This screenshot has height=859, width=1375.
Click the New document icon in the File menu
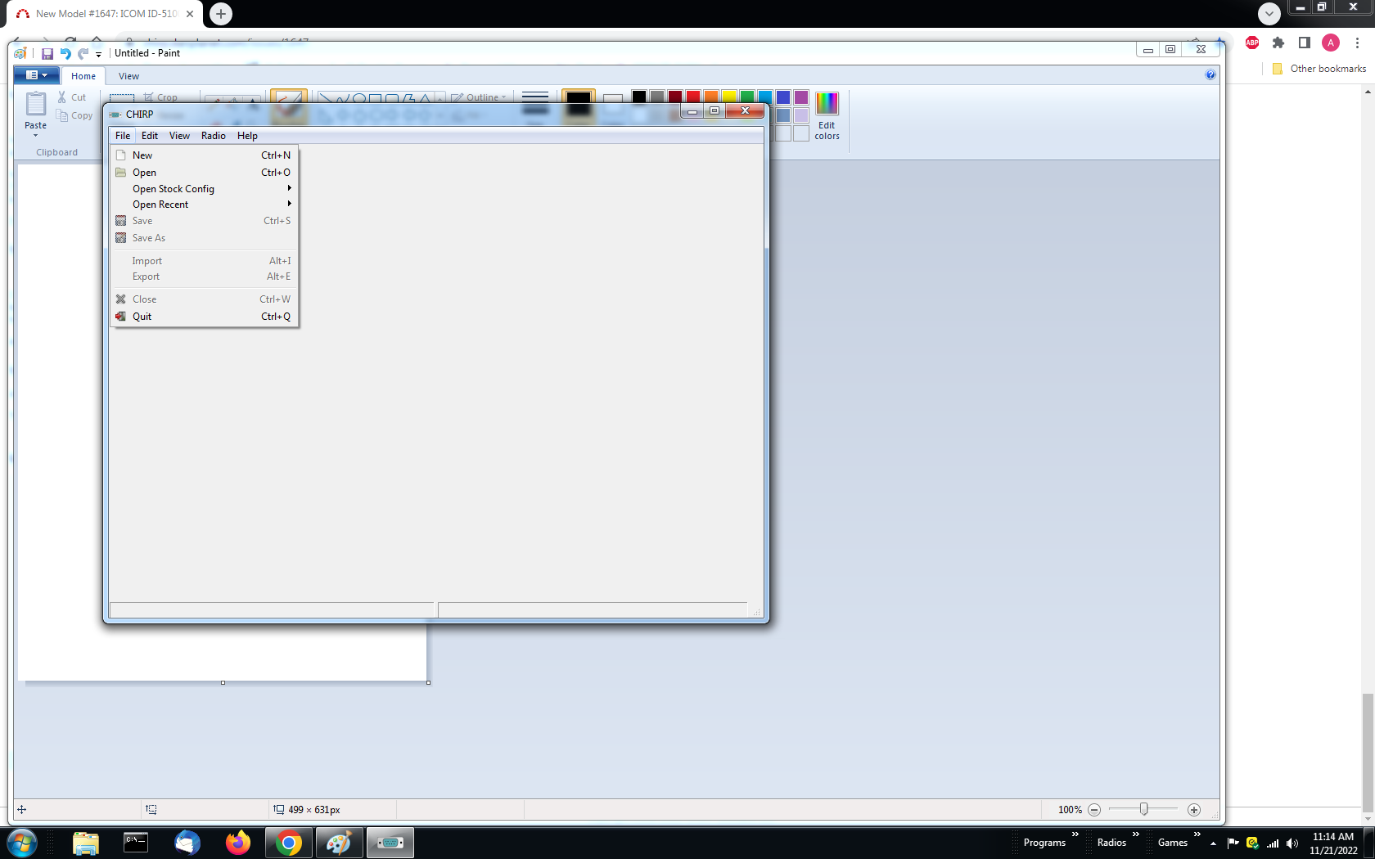[121, 155]
